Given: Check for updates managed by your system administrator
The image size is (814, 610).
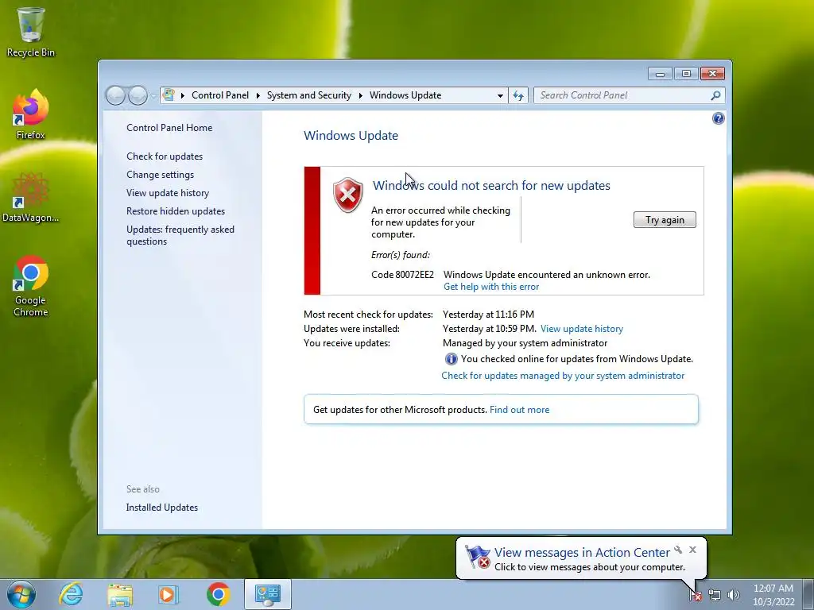Looking at the screenshot, I should coord(563,376).
